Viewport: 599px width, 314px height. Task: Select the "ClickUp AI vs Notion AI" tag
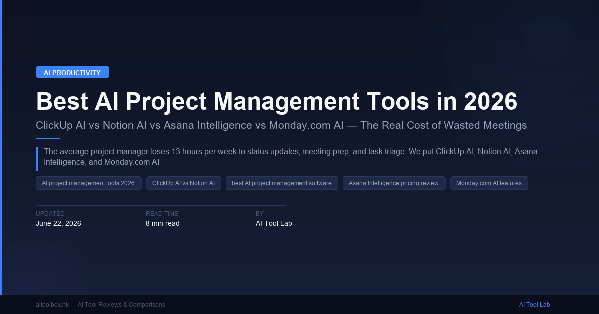click(184, 183)
